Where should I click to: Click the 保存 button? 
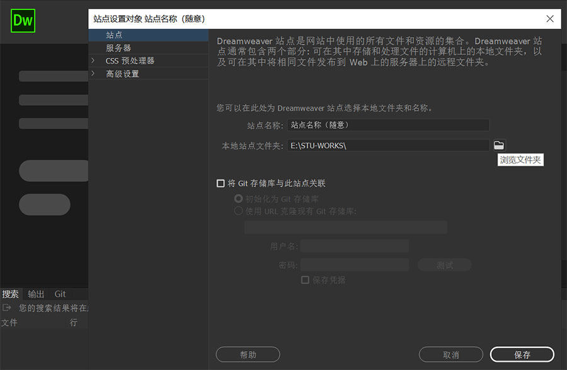tap(522, 355)
